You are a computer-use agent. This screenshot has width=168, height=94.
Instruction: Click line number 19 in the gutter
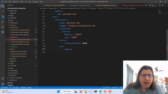tap(43, 26)
